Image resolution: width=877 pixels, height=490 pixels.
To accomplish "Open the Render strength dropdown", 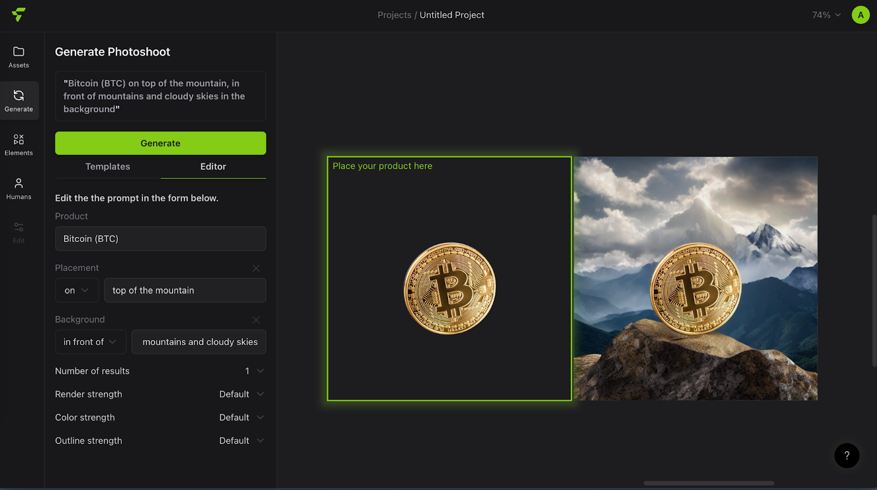I will (242, 394).
